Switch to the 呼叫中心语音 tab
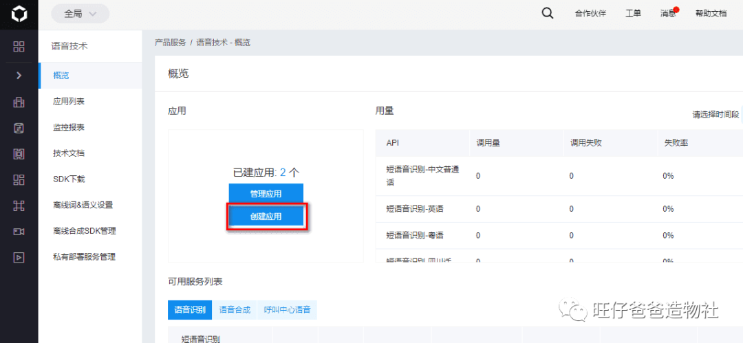This screenshot has width=743, height=343. (287, 310)
